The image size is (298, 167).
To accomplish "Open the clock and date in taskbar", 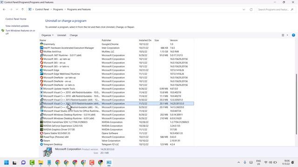I will tap(286, 162).
